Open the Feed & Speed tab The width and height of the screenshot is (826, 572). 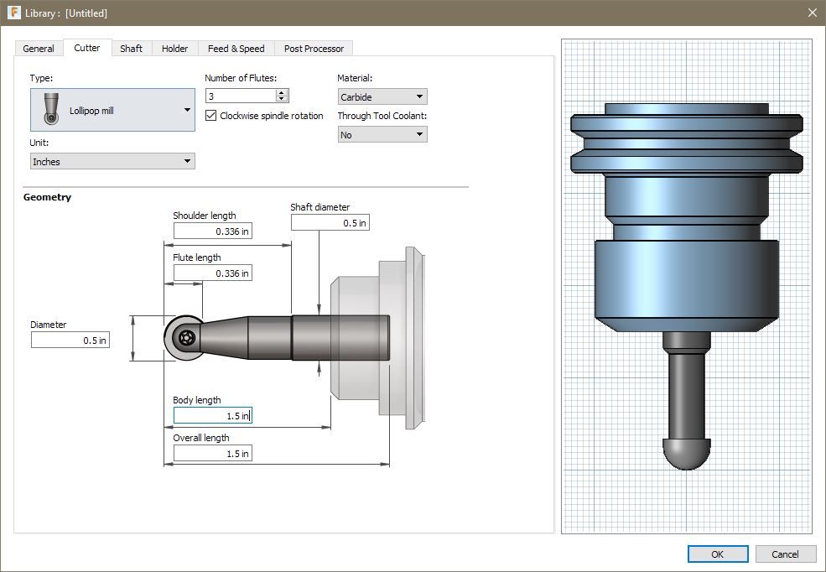[236, 49]
